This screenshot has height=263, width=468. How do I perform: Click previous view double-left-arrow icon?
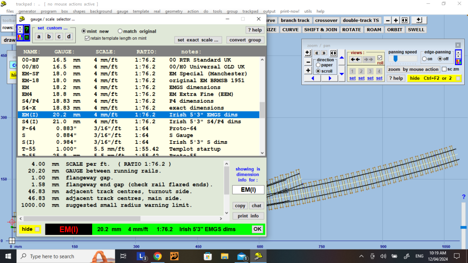(355, 59)
